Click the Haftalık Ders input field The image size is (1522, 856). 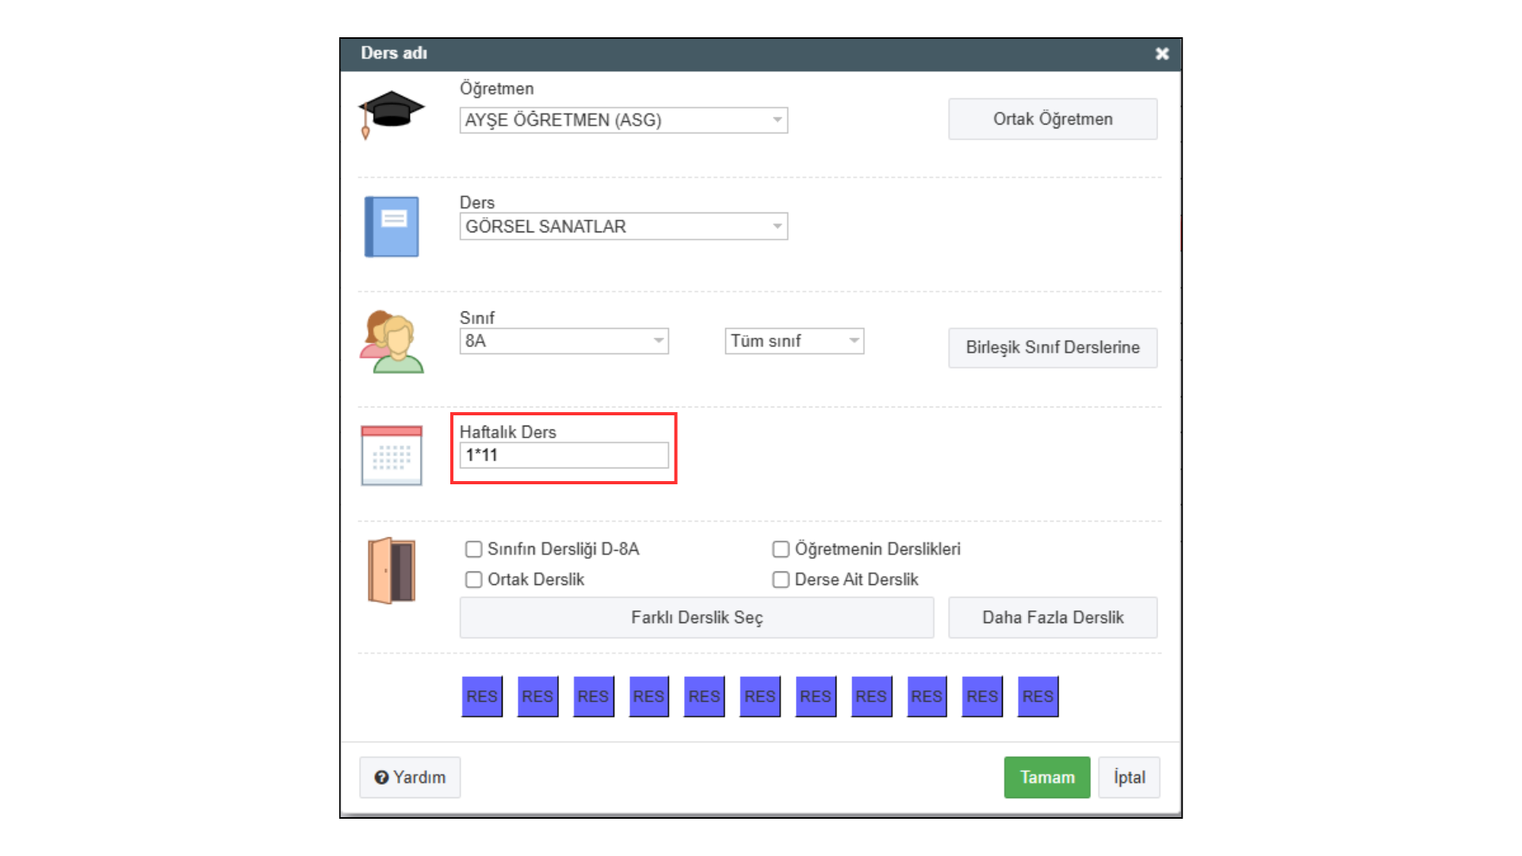[564, 456]
